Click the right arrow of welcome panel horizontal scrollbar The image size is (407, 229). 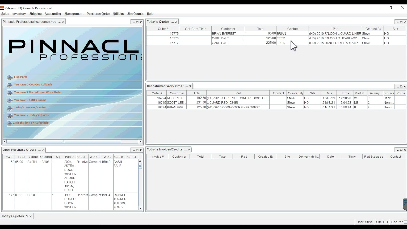[140, 142]
